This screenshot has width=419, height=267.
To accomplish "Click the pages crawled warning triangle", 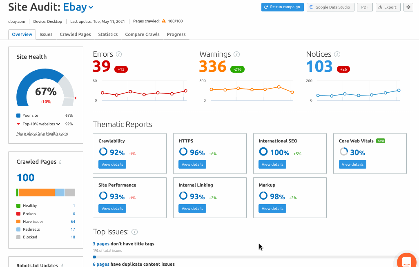I will (x=164, y=21).
